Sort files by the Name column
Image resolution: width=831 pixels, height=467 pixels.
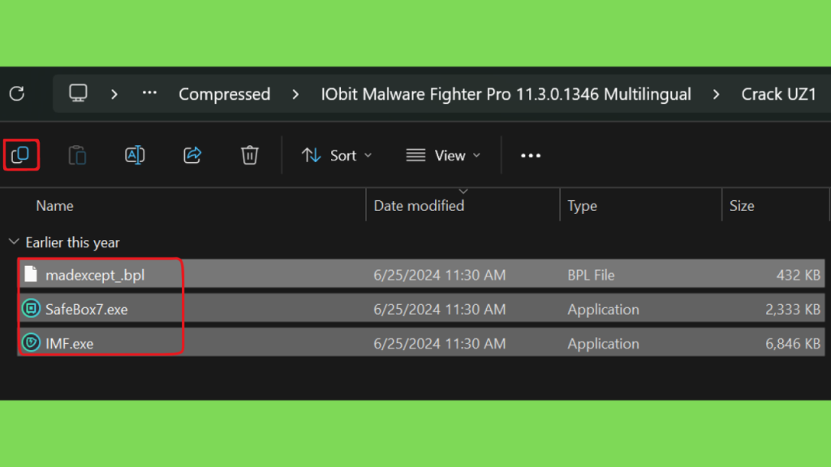[54, 205]
